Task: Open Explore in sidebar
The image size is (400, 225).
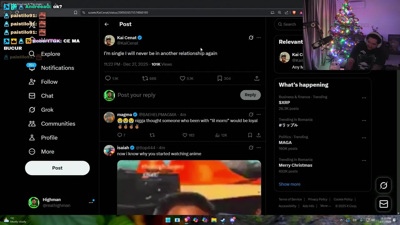Action: point(44,54)
